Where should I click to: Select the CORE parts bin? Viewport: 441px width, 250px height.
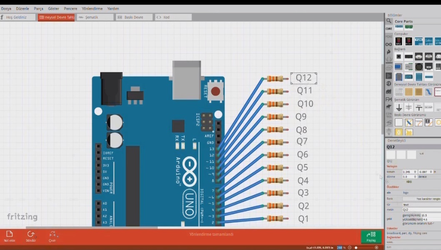click(389, 28)
